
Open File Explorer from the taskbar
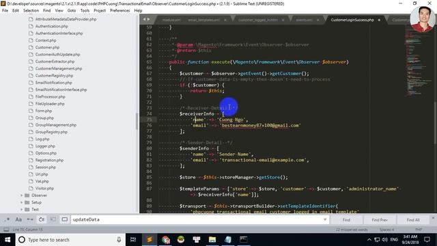point(212,240)
